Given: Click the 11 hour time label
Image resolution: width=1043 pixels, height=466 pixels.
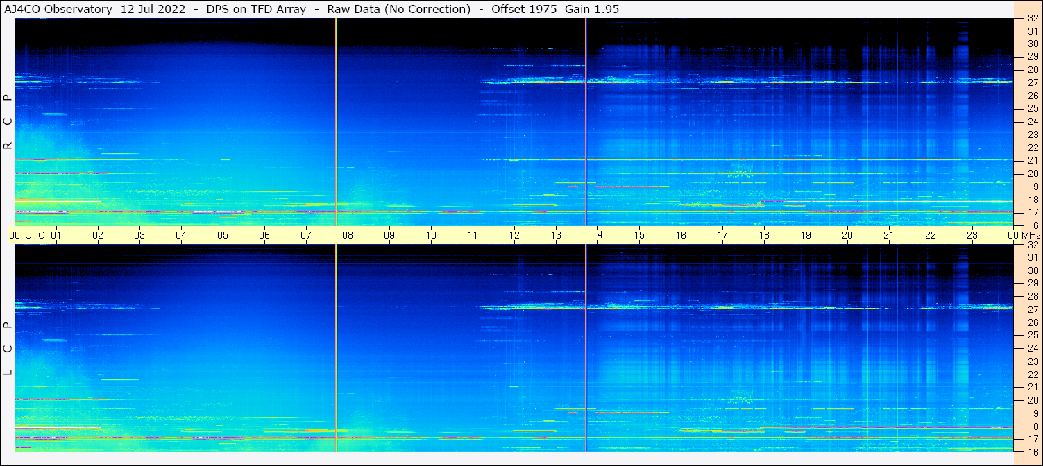Looking at the screenshot, I should point(473,235).
